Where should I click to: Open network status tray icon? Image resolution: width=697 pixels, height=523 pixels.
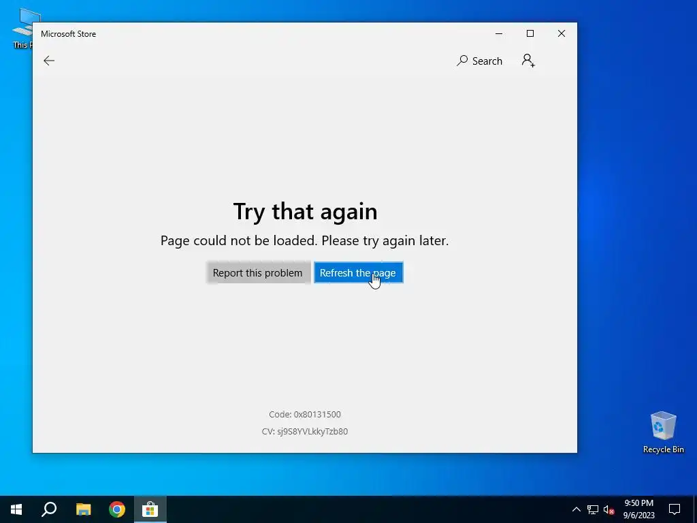tap(593, 509)
